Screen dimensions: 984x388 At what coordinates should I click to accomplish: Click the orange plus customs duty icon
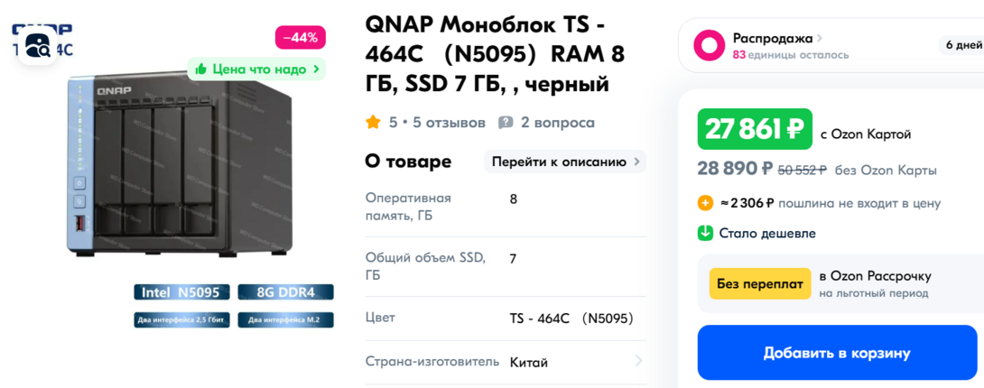tap(706, 203)
